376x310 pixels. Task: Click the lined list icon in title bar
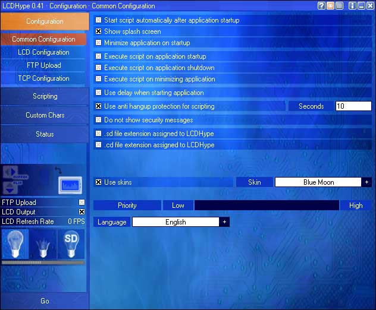(338, 6)
